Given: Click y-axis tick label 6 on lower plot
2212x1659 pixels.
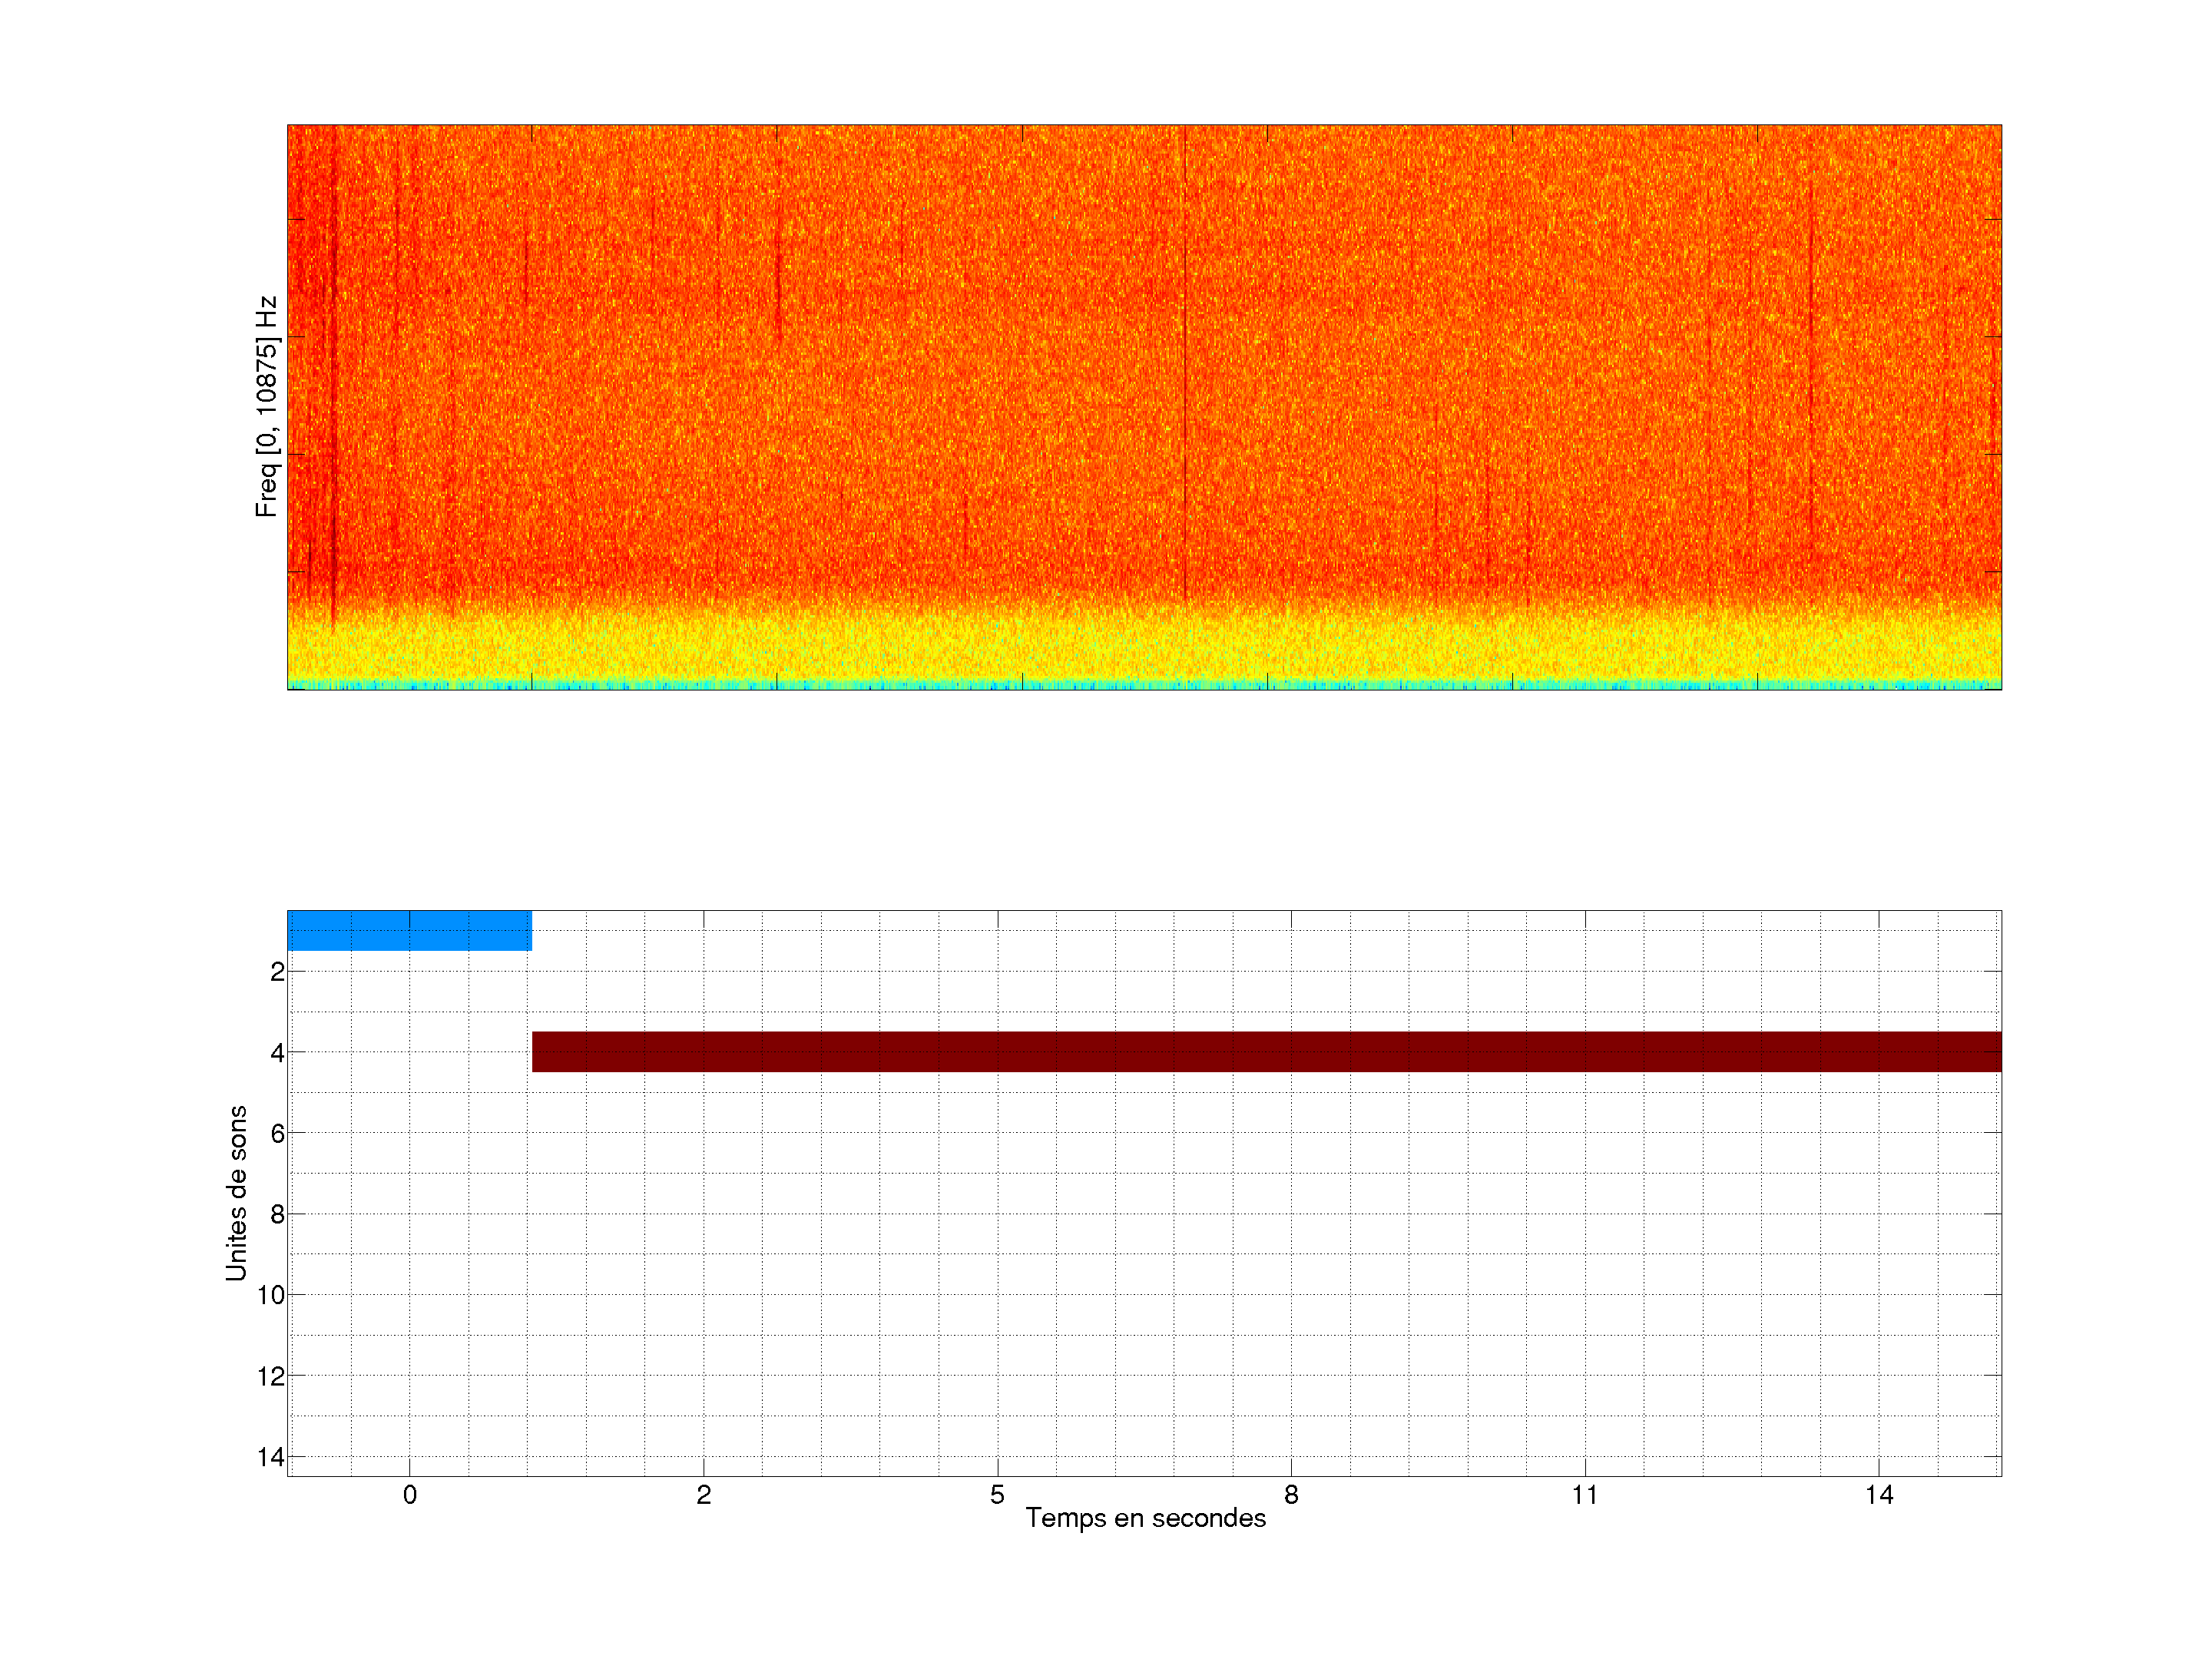Looking at the screenshot, I should [x=277, y=1133].
